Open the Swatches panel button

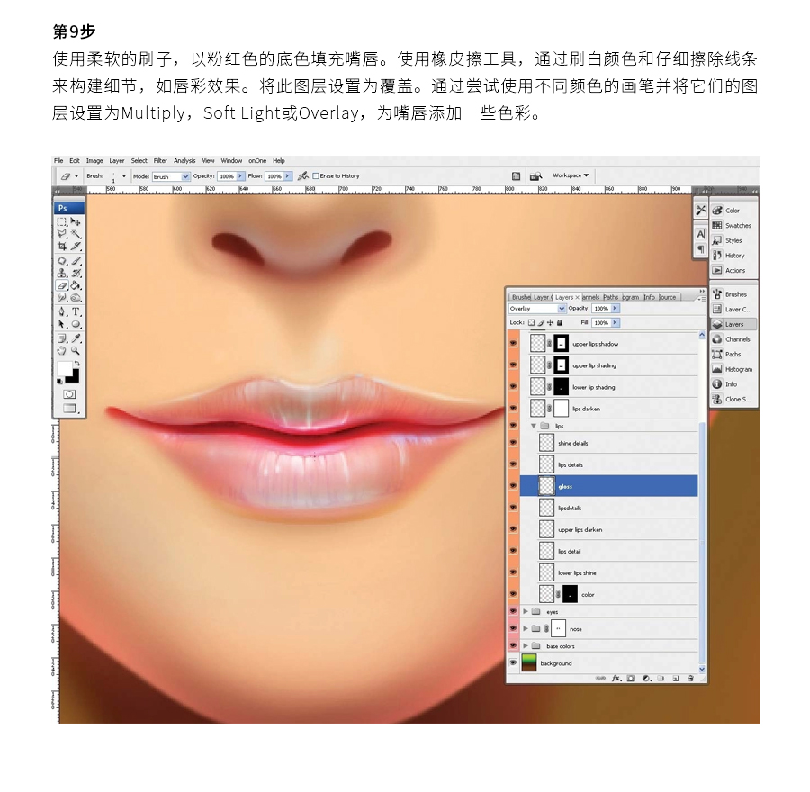tap(733, 225)
